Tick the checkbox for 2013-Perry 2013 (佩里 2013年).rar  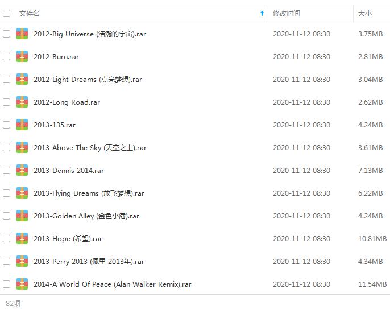point(6,262)
